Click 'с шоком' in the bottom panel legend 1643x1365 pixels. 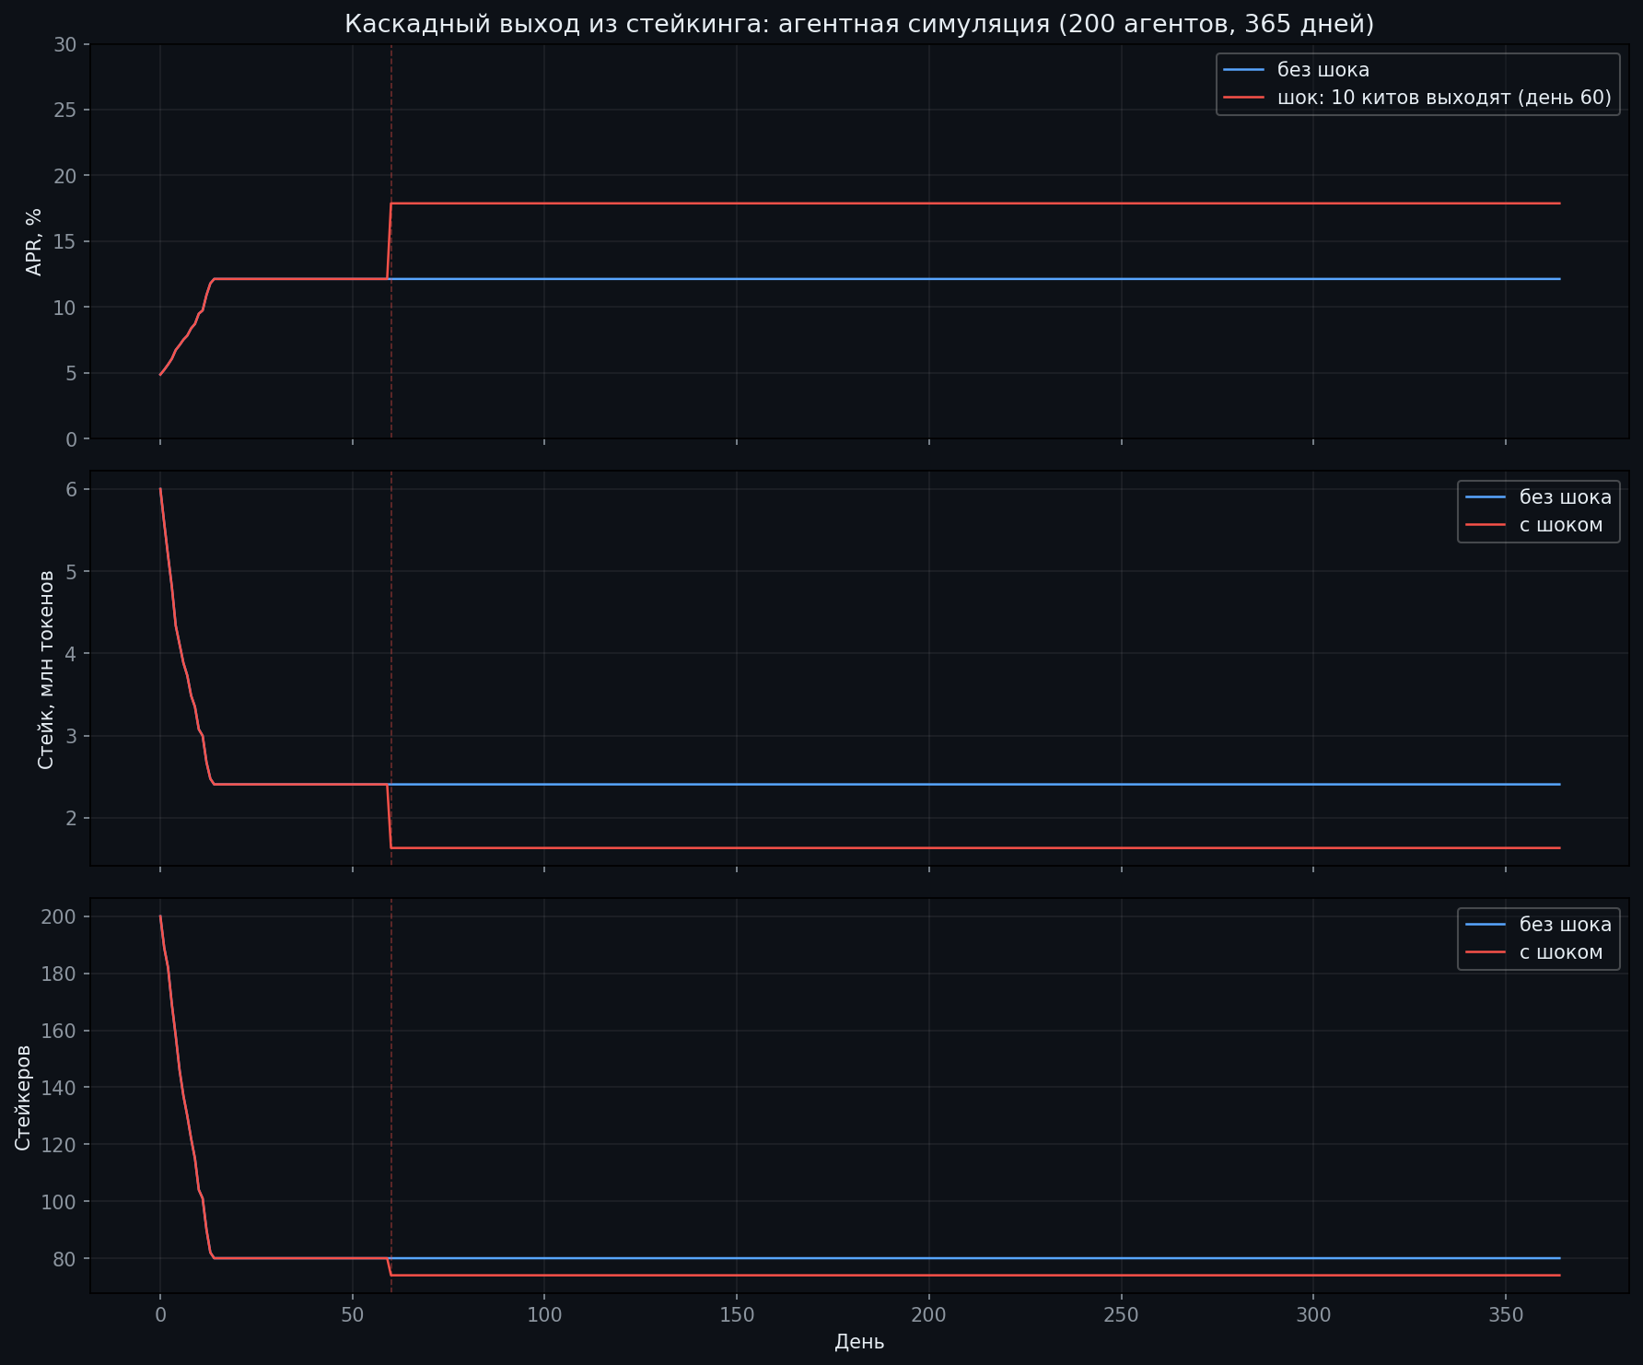[1560, 952]
